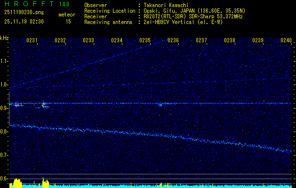The image size is (296, 188).
Task: Click the bright meteor echo near 0231
Action: click(17, 105)
